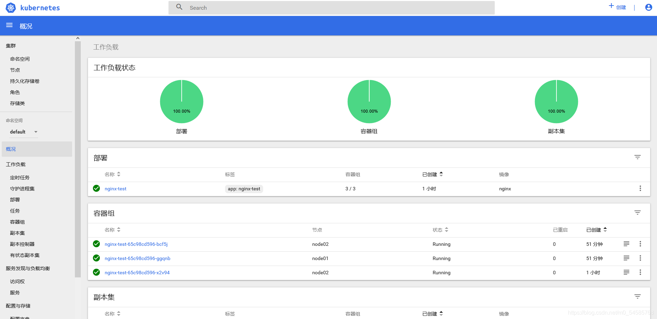Open filter icon in 容器组 card
657x319 pixels.
[x=637, y=213]
